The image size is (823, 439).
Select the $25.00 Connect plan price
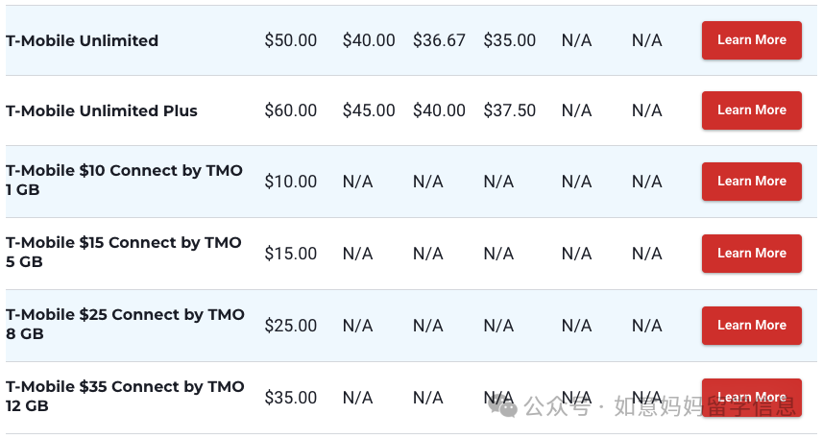pyautogui.click(x=291, y=326)
